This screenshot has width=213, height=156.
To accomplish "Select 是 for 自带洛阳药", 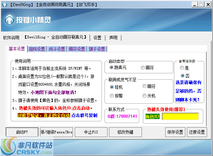I will pyautogui.click(x=184, y=68).
